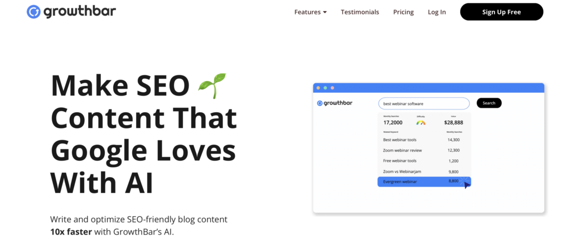The image size is (571, 249).
Task: Click the seedling emoji beside the headline
Action: (212, 85)
